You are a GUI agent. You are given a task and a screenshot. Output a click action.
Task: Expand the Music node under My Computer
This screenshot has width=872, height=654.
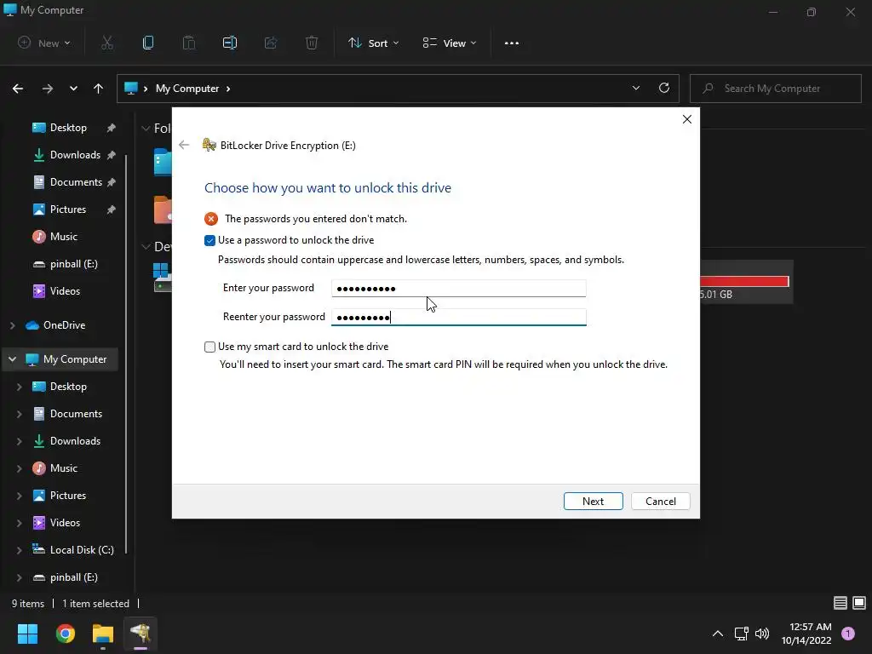(20, 468)
